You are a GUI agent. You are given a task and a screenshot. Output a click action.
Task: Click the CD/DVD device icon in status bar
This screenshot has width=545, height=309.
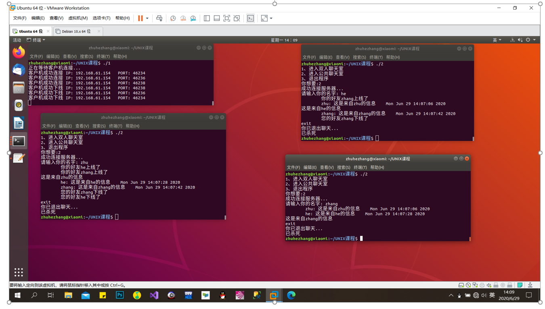point(468,285)
